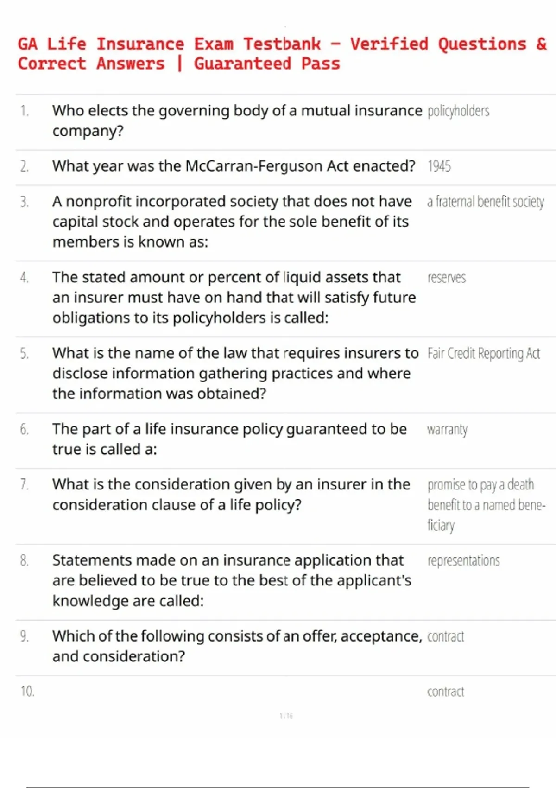Click the 'reserves' answer text

446,278
